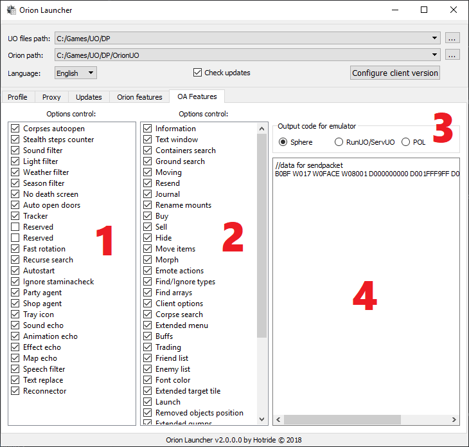Disable the Friend list option
469x447 pixels.
point(148,358)
